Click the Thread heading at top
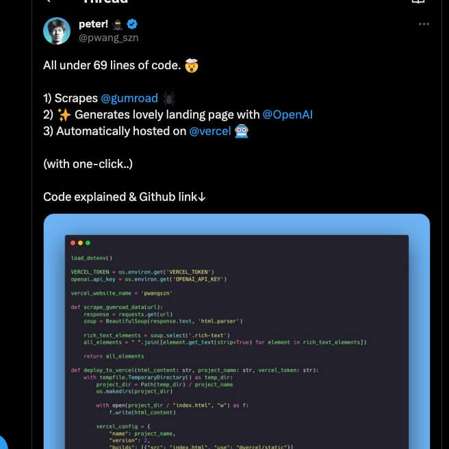Screen dimensions: 449x449 pos(104,2)
